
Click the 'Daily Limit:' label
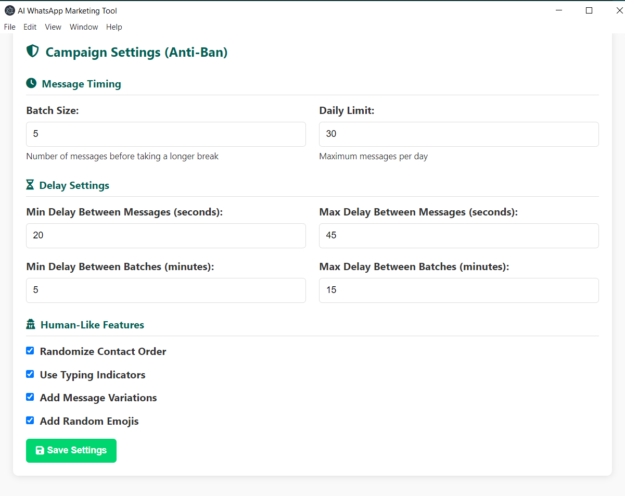(x=347, y=110)
